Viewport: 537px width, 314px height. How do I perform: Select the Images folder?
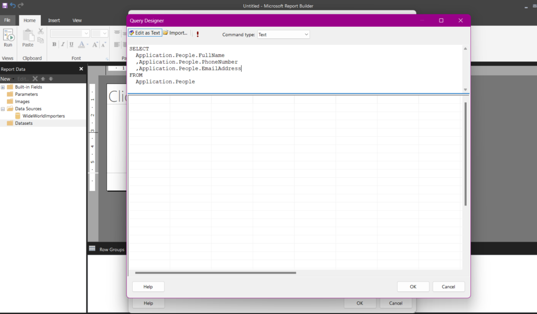coord(22,101)
